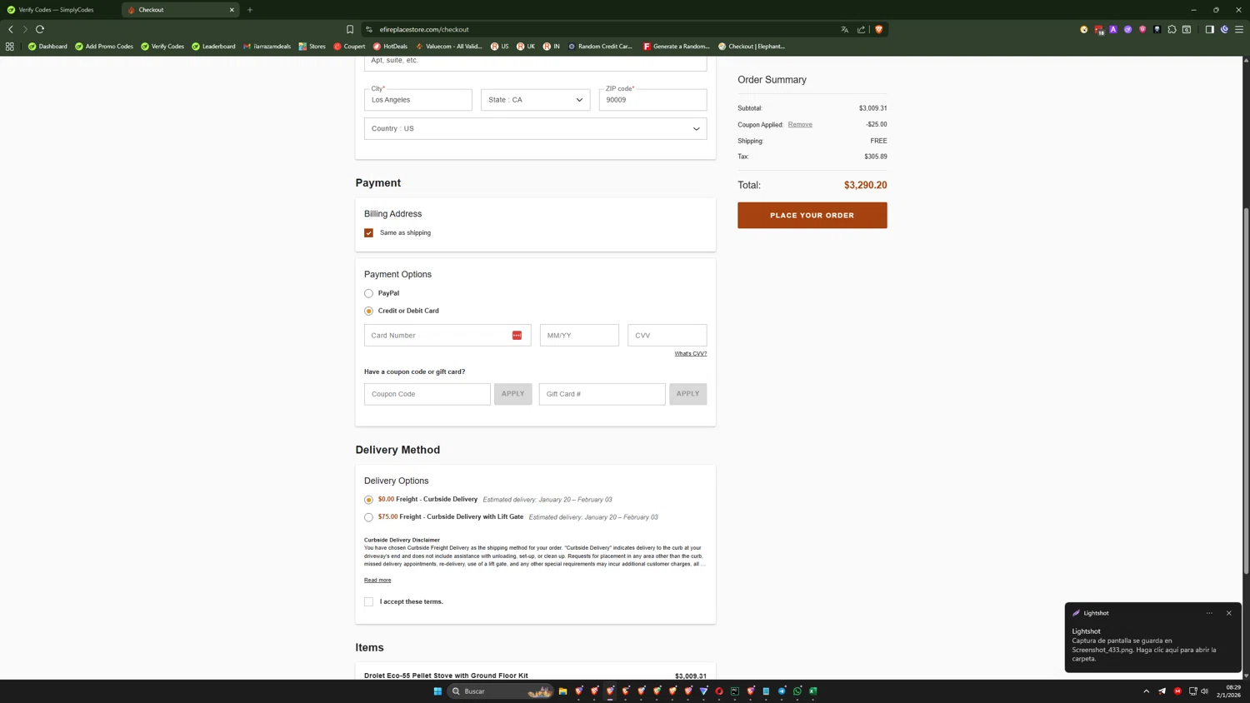The height and width of the screenshot is (703, 1250).
Task: Click Read more under delivery disclaimer
Action: pyautogui.click(x=377, y=581)
